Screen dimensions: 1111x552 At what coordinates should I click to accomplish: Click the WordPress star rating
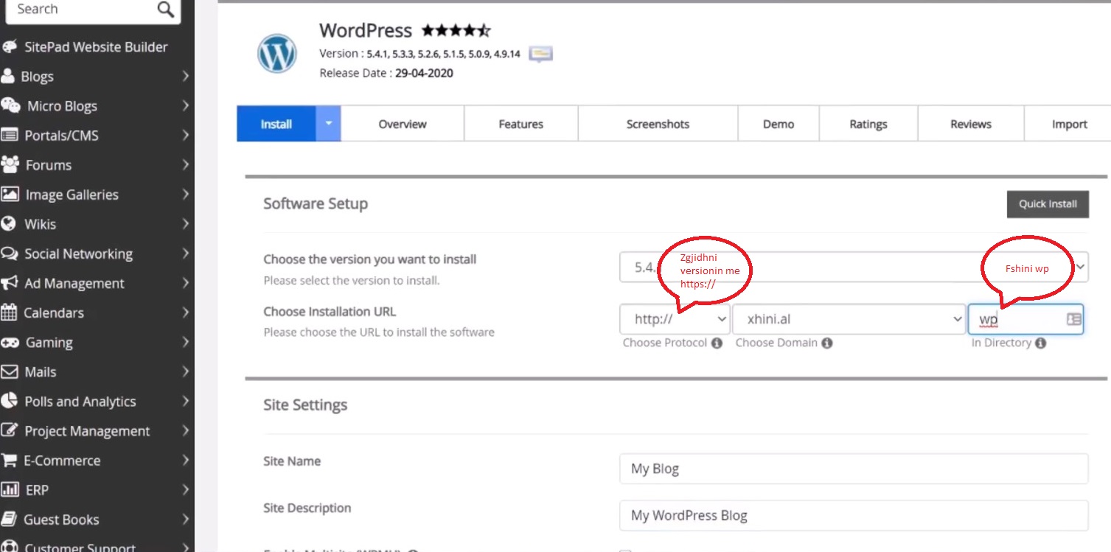coord(456,31)
